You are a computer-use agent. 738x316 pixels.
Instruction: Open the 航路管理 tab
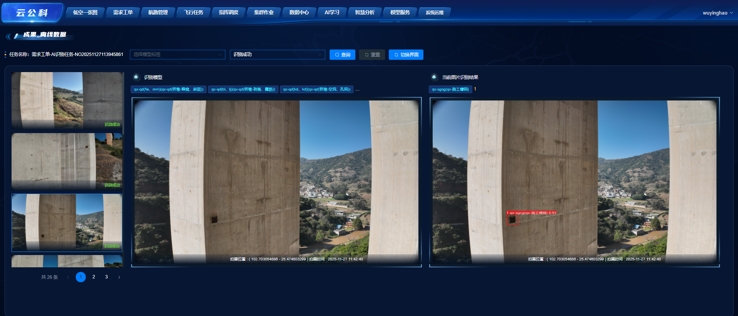(158, 12)
